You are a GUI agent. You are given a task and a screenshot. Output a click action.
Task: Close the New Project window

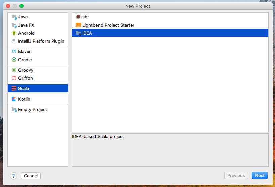pos(8,6)
